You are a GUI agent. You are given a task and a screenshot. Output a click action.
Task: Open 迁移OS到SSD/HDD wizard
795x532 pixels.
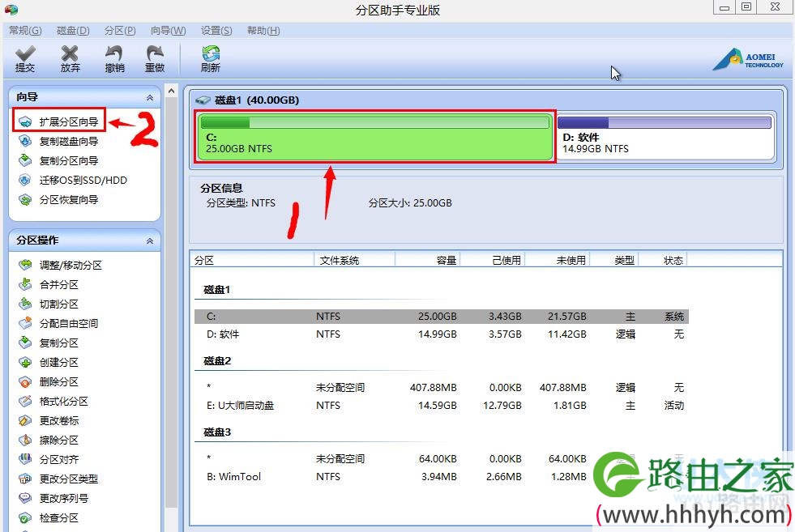(x=83, y=181)
